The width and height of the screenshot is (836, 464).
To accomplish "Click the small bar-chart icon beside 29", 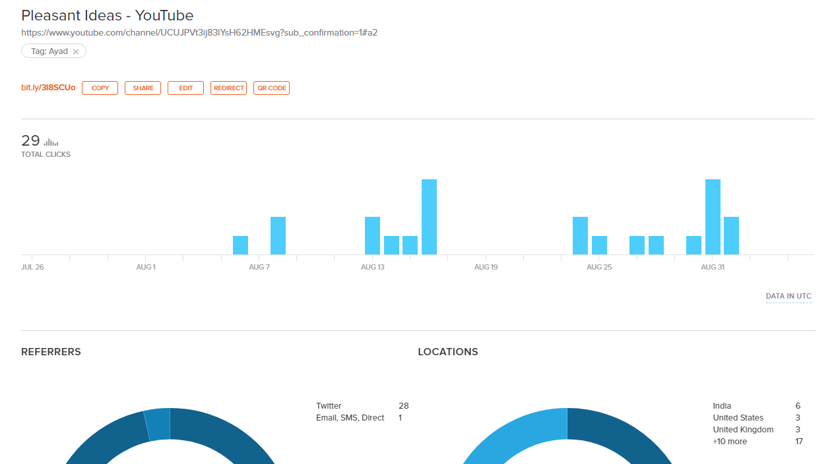I will click(x=51, y=142).
